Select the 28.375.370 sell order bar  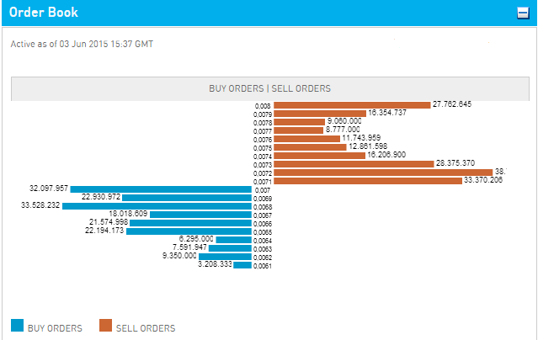coord(353,163)
